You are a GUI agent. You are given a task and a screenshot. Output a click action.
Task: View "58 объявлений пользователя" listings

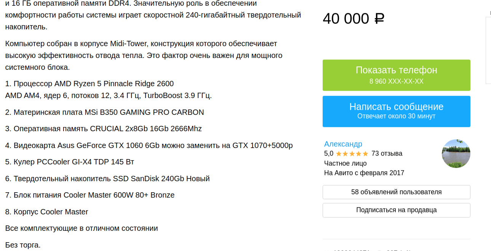coord(396,192)
